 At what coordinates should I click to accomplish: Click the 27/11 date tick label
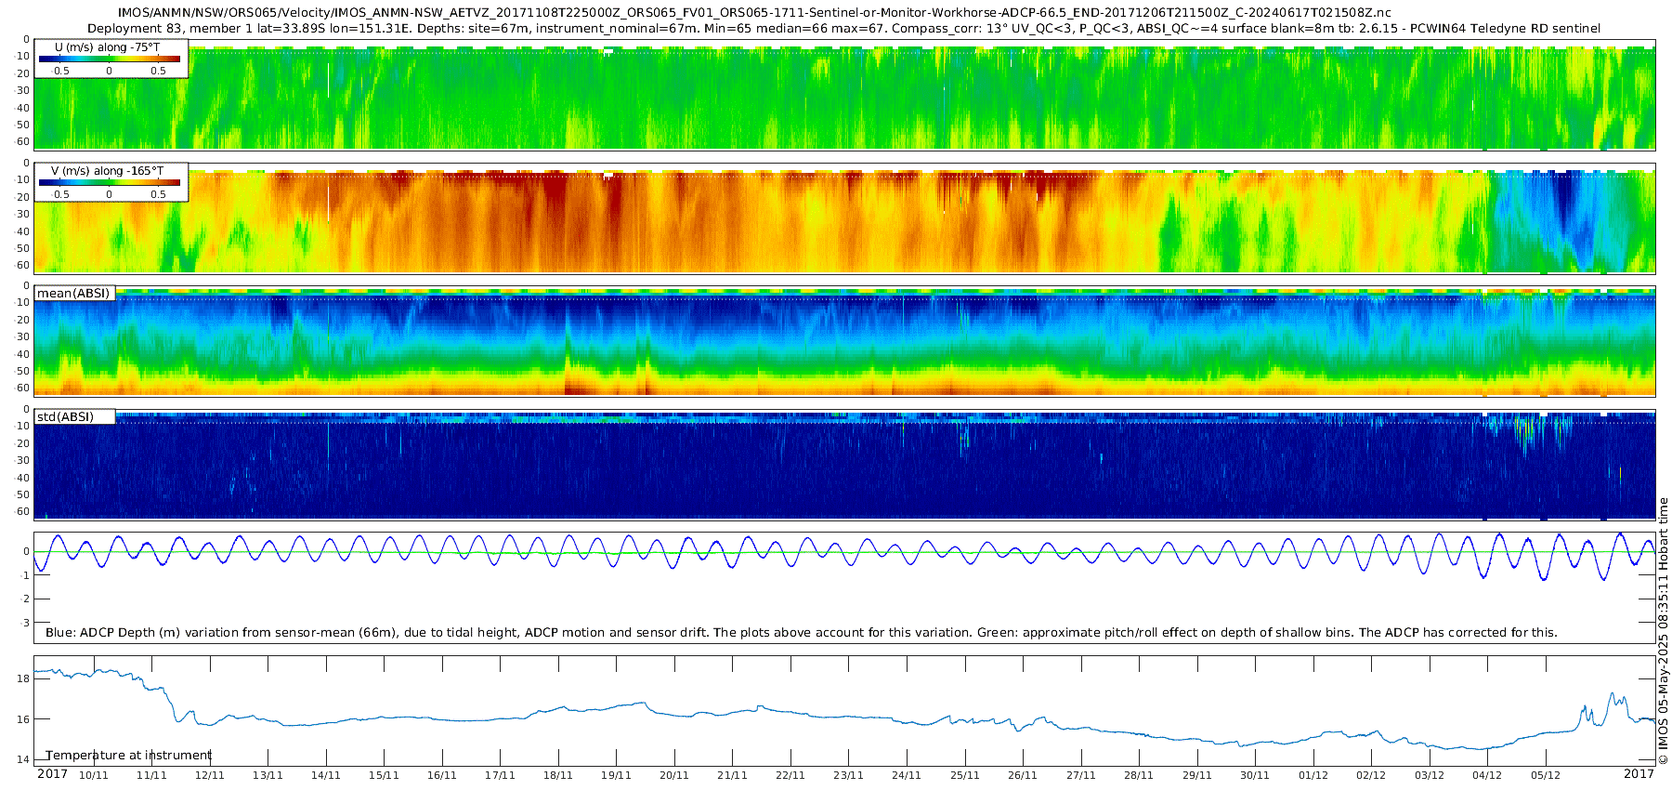tap(1081, 775)
